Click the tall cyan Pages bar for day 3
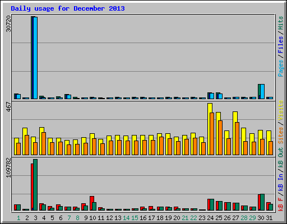 pos(35,58)
